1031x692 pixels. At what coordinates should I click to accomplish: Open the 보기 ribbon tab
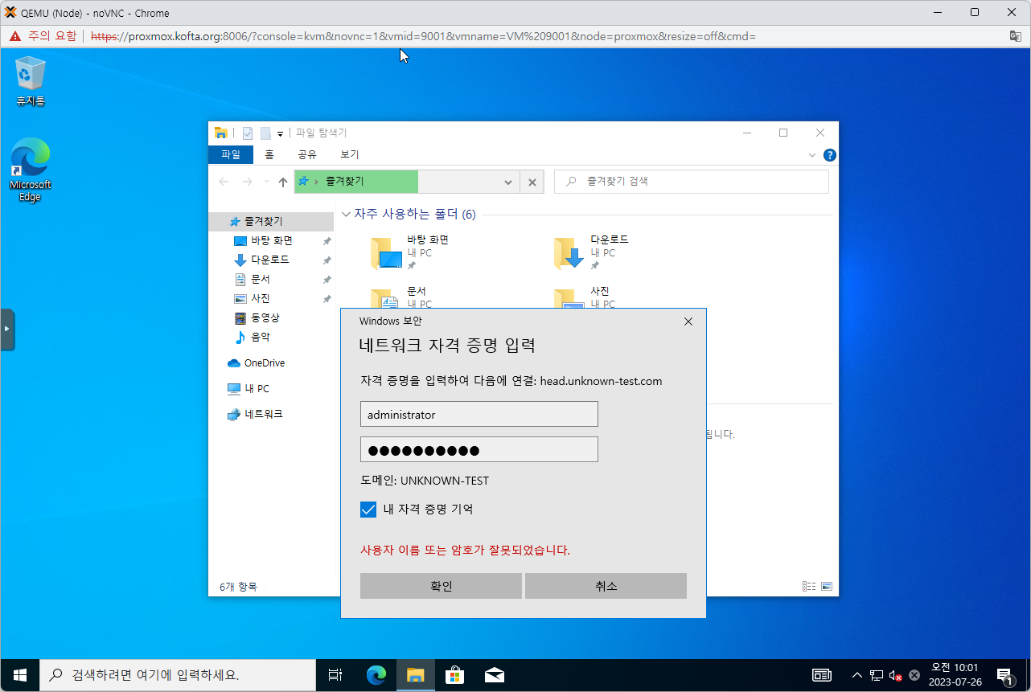349,154
